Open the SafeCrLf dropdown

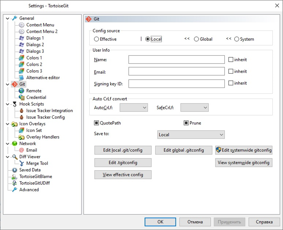point(194,108)
